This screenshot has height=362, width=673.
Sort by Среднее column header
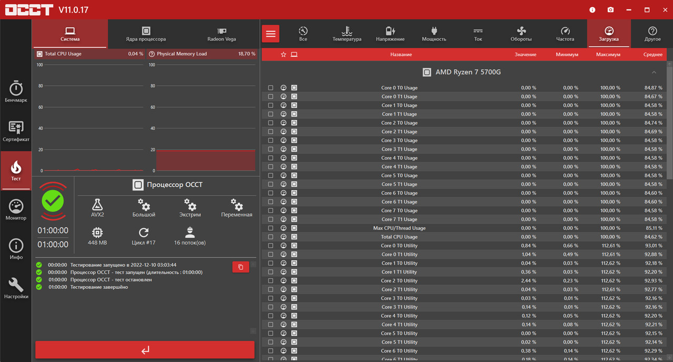[653, 55]
